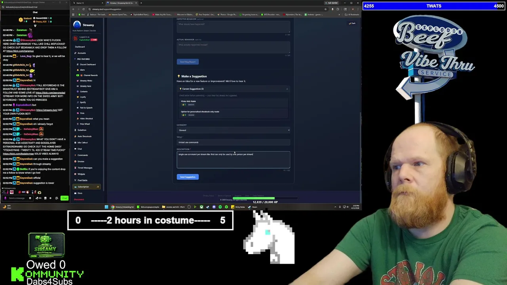
Task: Click the Send Suggestion button
Action: (188, 177)
